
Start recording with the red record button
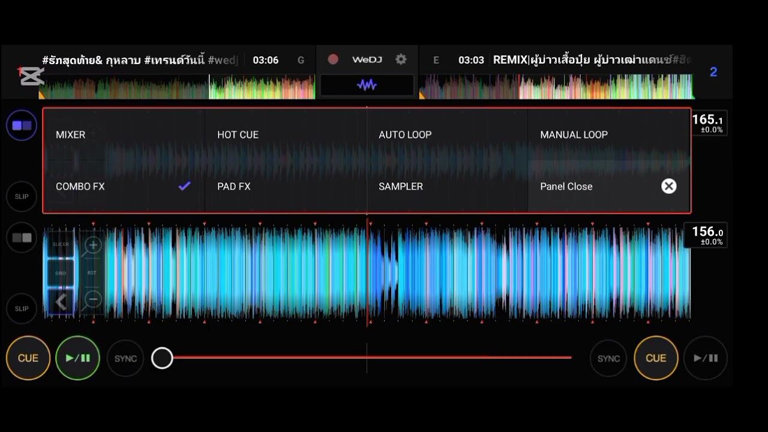[333, 59]
